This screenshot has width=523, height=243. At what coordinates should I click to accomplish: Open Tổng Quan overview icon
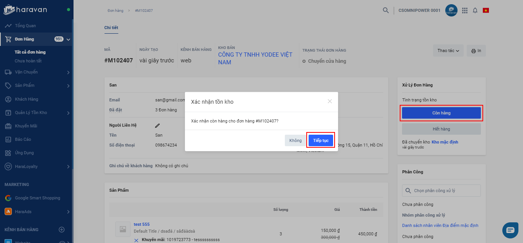tap(8, 26)
